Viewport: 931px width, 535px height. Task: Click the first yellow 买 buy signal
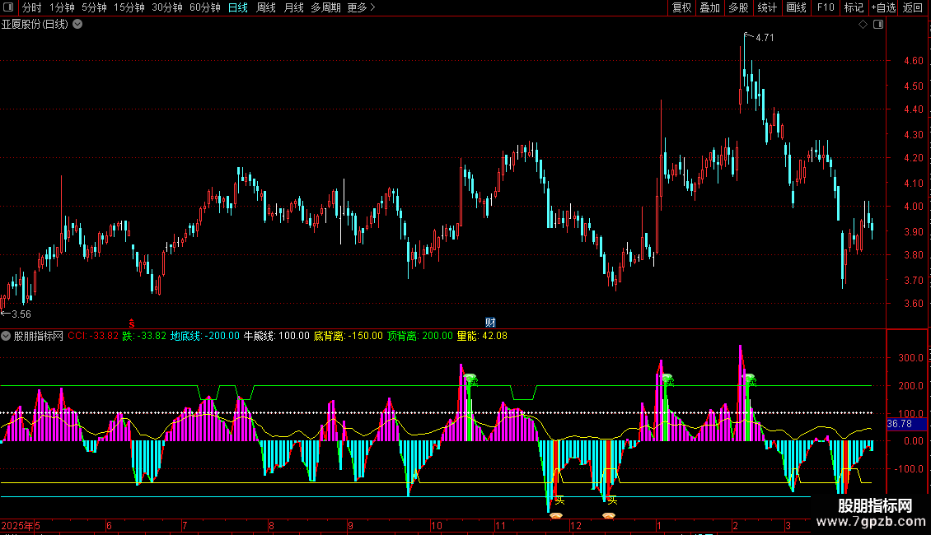click(559, 500)
